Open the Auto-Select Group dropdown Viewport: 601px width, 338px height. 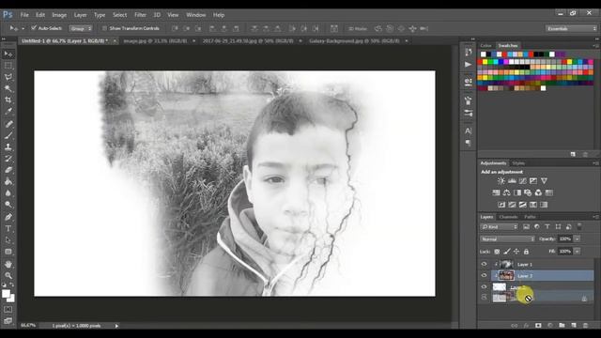click(x=81, y=28)
